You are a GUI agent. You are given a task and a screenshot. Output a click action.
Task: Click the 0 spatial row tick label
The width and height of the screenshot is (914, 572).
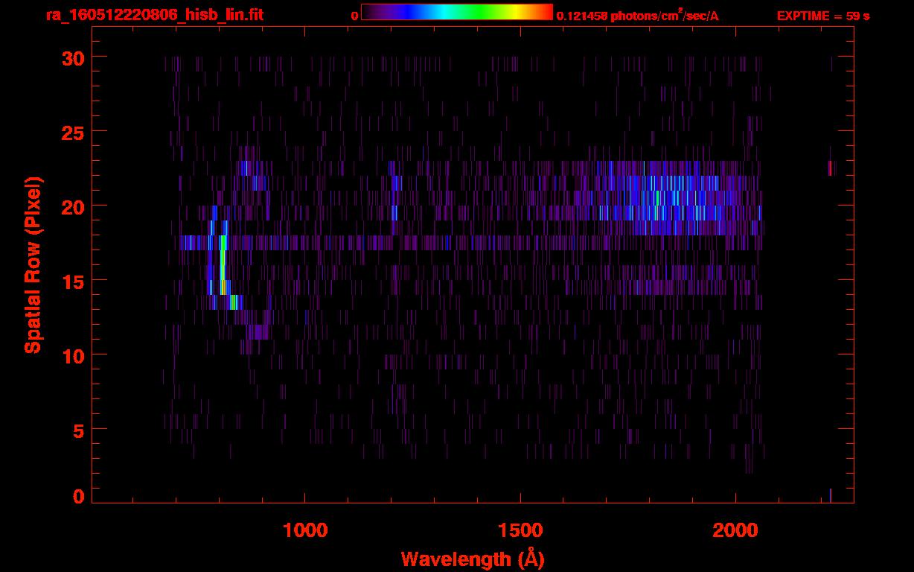click(x=78, y=496)
